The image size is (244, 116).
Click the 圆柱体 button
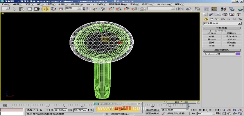pos(212,39)
